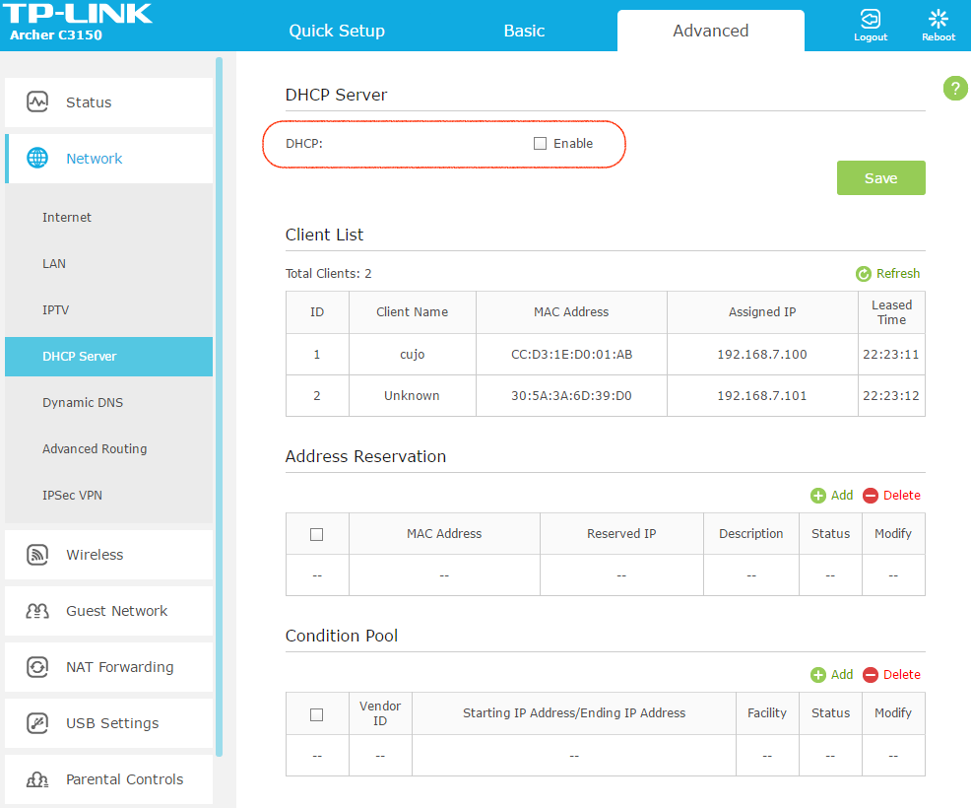
Task: Click the Refresh text link in Client List
Action: [x=898, y=274]
